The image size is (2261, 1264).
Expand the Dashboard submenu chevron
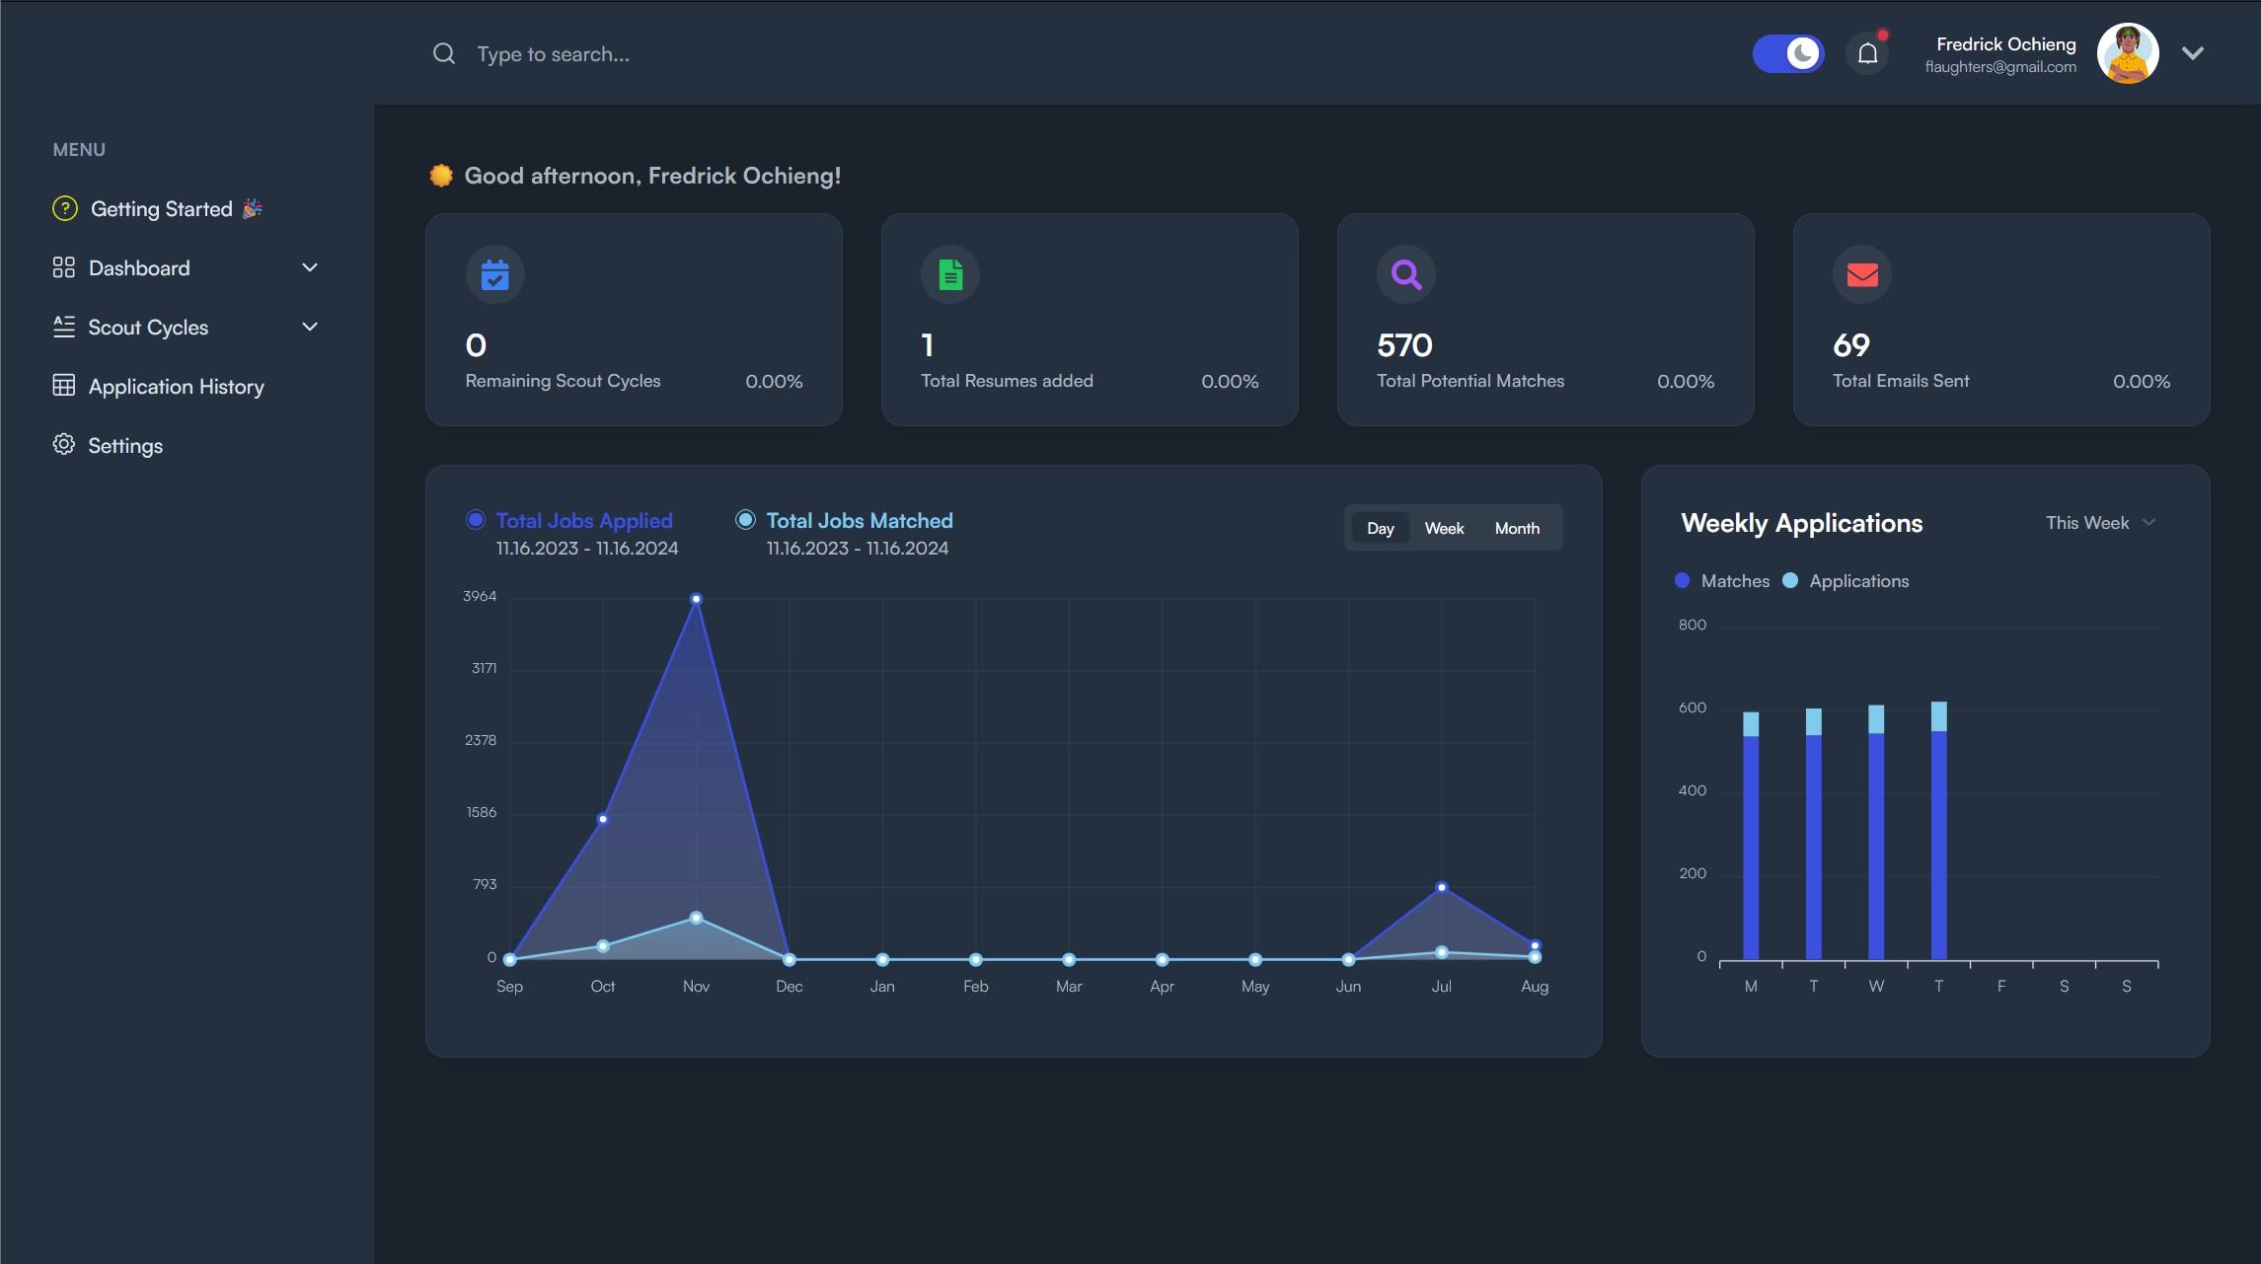[x=310, y=267]
